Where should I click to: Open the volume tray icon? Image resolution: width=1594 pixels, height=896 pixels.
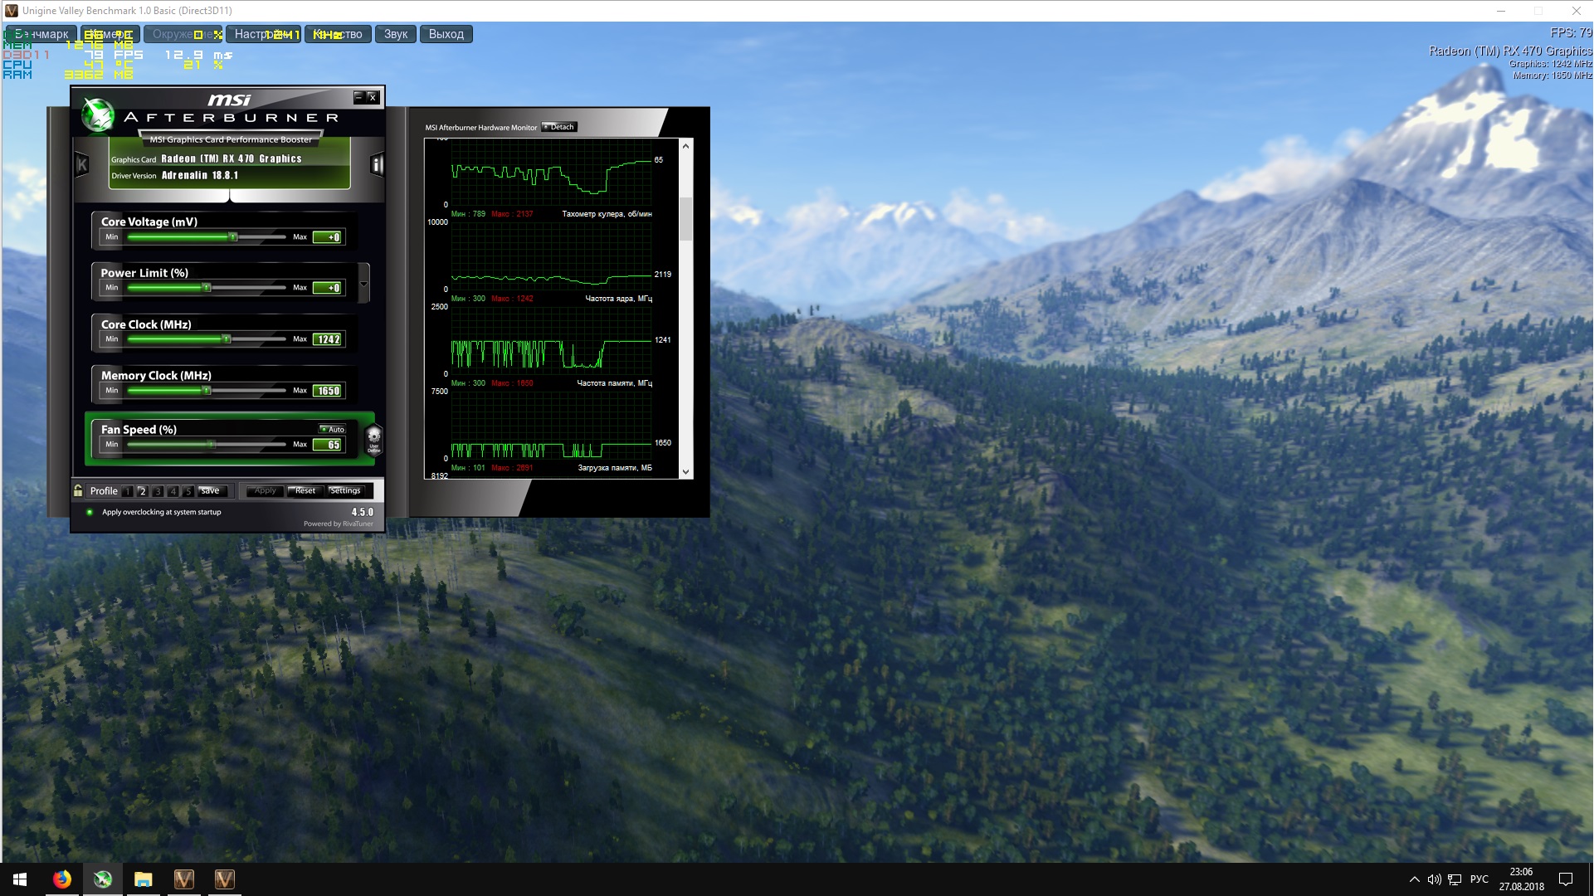(1434, 879)
